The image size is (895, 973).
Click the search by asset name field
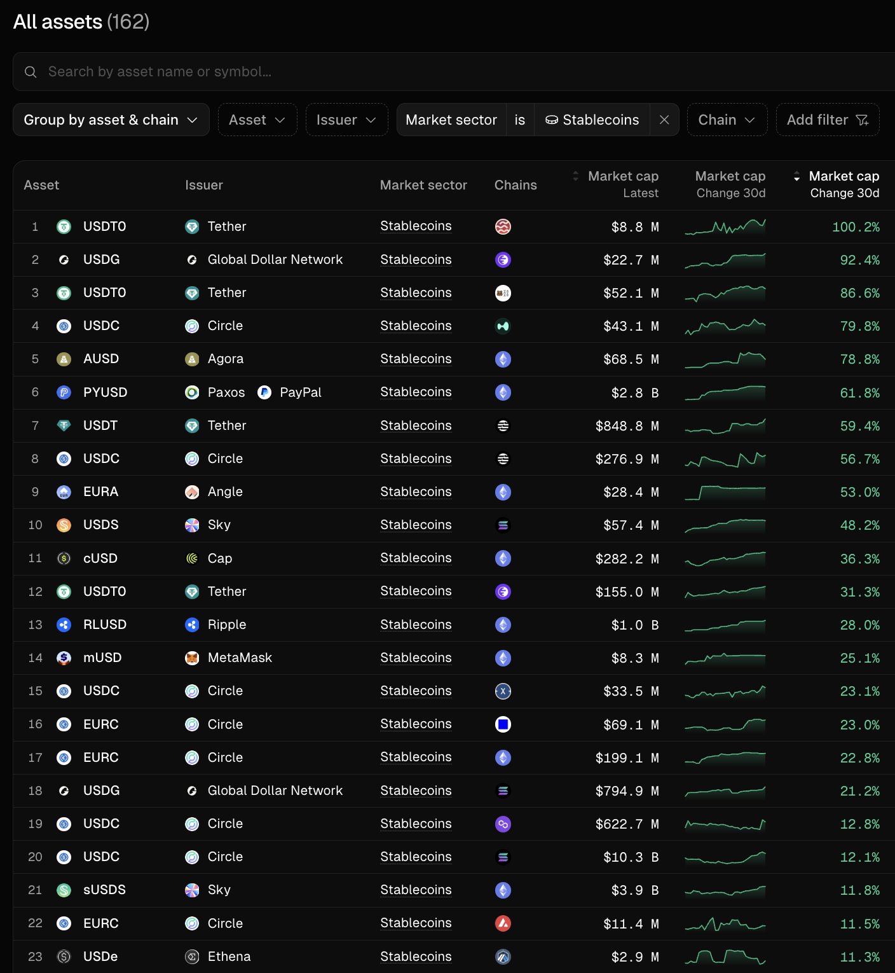tap(454, 72)
